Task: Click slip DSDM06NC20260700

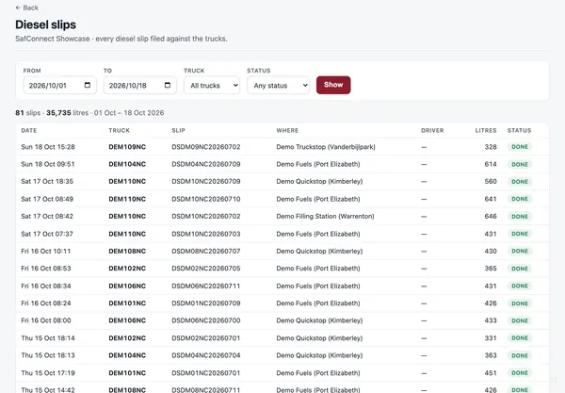Action: pos(206,320)
